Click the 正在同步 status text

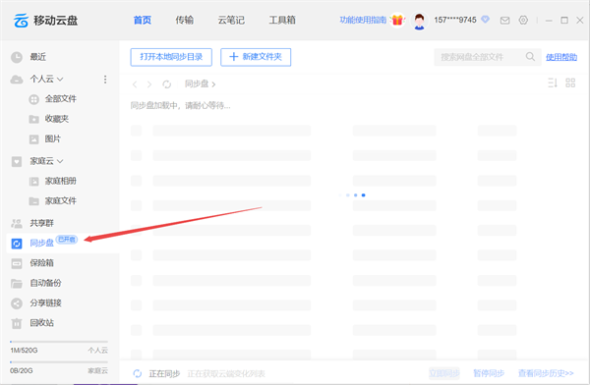(164, 373)
